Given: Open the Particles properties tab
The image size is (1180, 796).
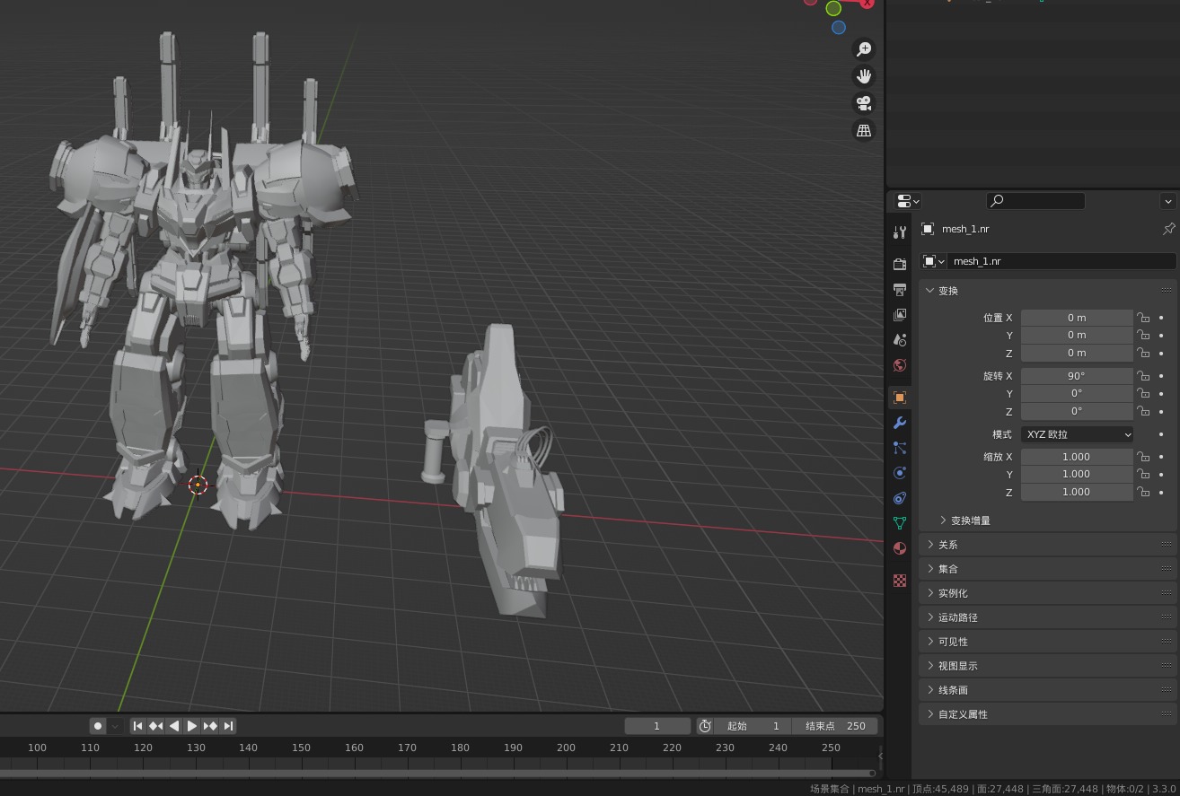Looking at the screenshot, I should tap(900, 448).
